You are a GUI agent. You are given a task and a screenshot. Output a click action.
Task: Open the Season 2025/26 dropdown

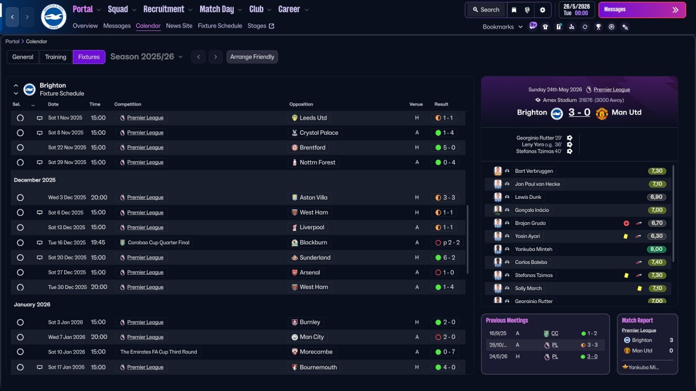coord(147,56)
